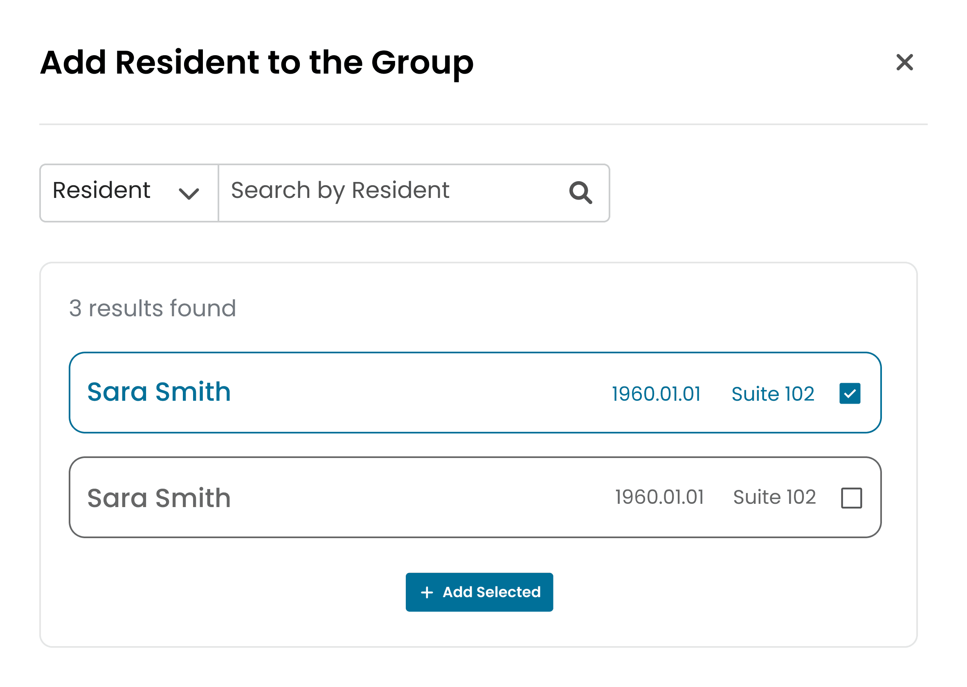Uncheck the selected Sara Smith checkbox
This screenshot has height=687, width=967.
pyautogui.click(x=849, y=393)
